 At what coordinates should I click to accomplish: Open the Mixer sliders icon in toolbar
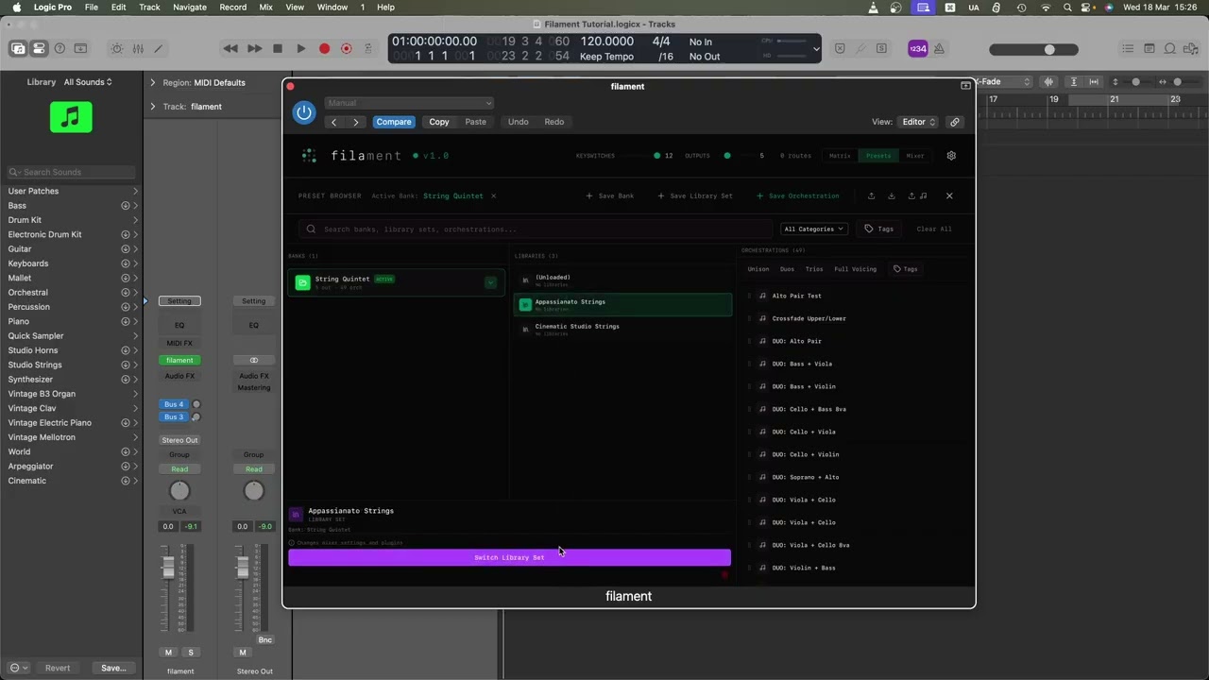tap(138, 49)
